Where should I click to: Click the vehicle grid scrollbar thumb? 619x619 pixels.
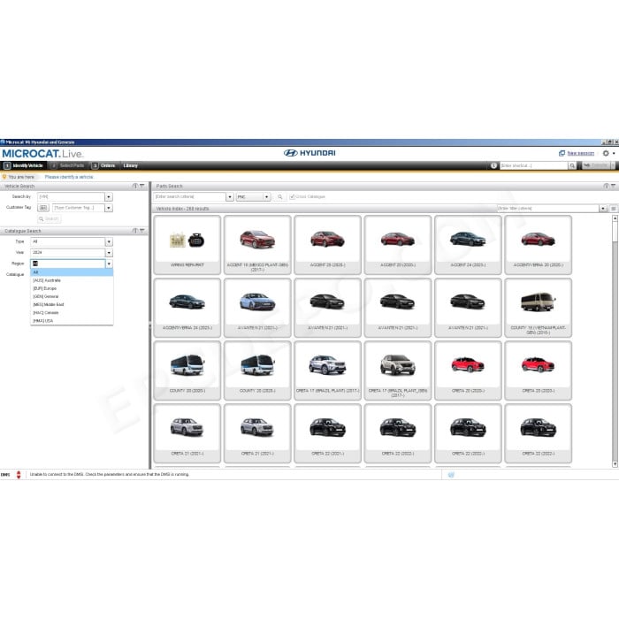[615, 232]
